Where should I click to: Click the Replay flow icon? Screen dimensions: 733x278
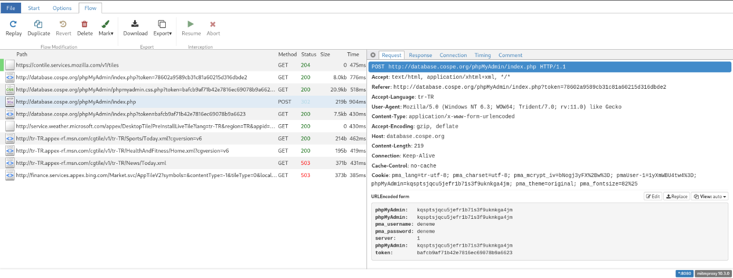[13, 24]
